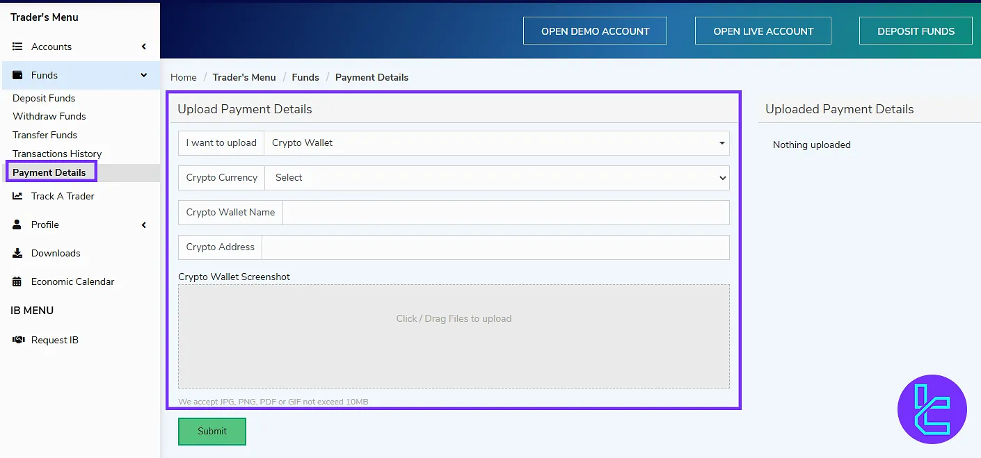Viewport: 981px width, 458px height.
Task: Focus the Crypto Wallet Name field
Action: [x=506, y=213]
